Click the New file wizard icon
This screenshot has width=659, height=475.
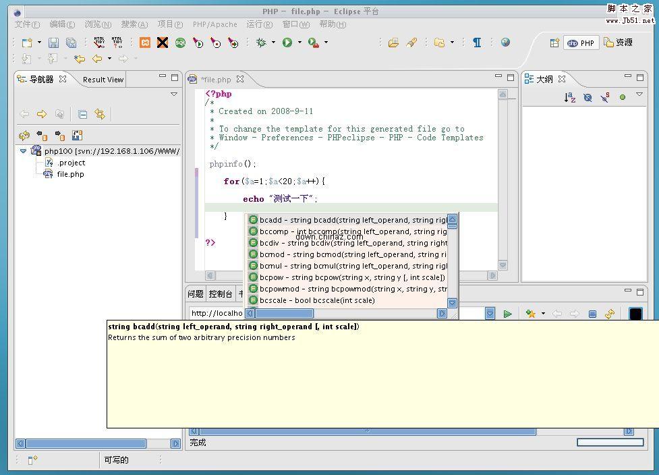pyautogui.click(x=28, y=43)
